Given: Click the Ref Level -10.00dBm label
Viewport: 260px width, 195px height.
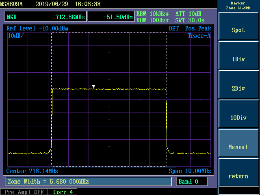Looking at the screenshot, I should [37, 28].
